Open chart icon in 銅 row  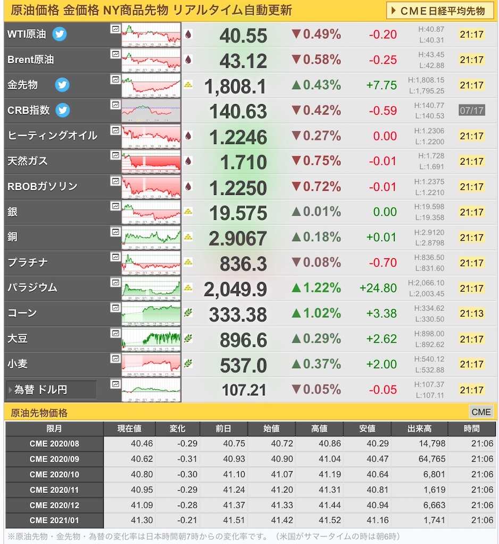pyautogui.click(x=115, y=232)
